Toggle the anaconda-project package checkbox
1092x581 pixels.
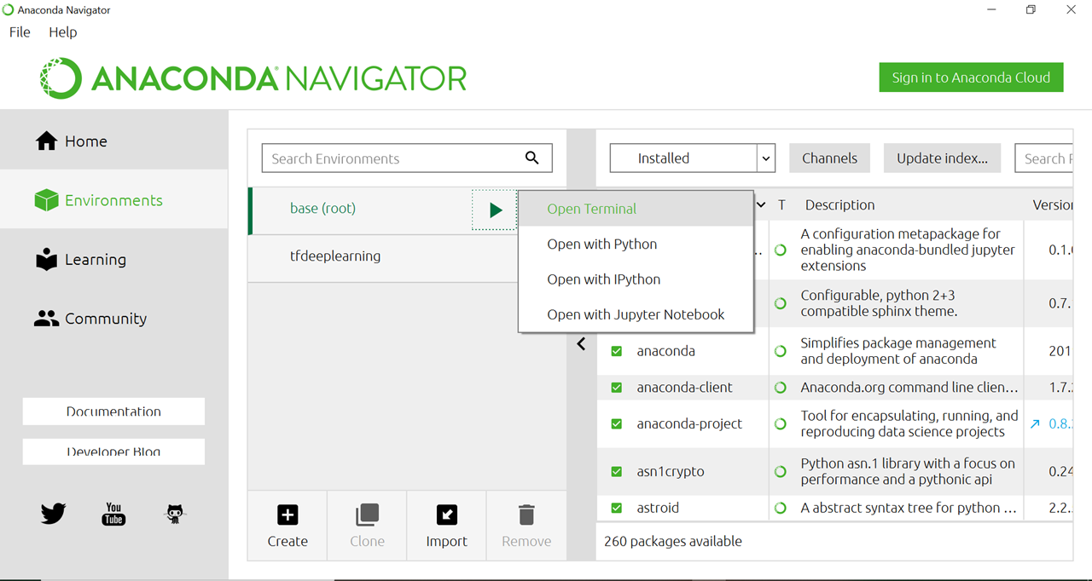(x=617, y=423)
